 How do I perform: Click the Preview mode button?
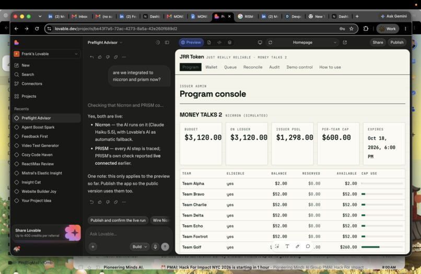[x=191, y=42]
